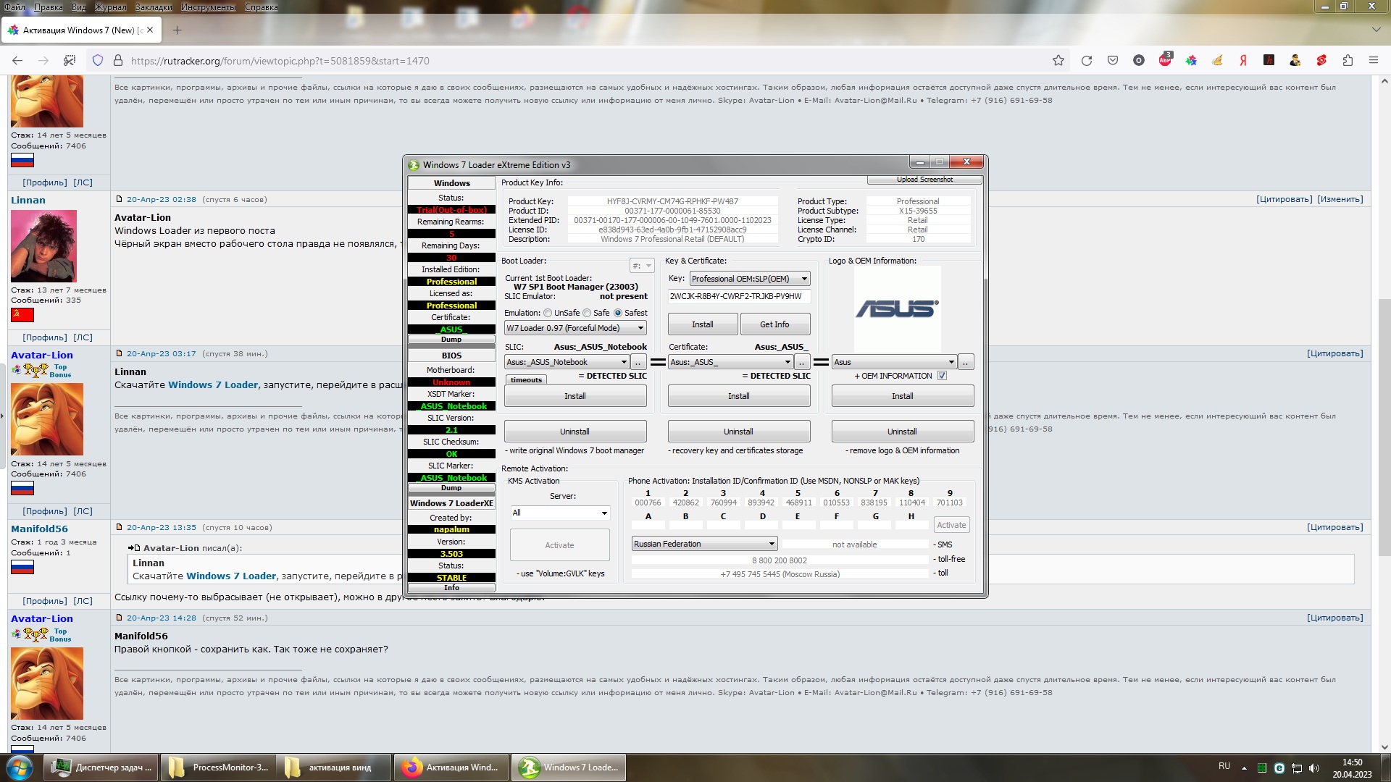The height and width of the screenshot is (782, 1391).
Task: Click the timeouts button
Action: tap(526, 380)
